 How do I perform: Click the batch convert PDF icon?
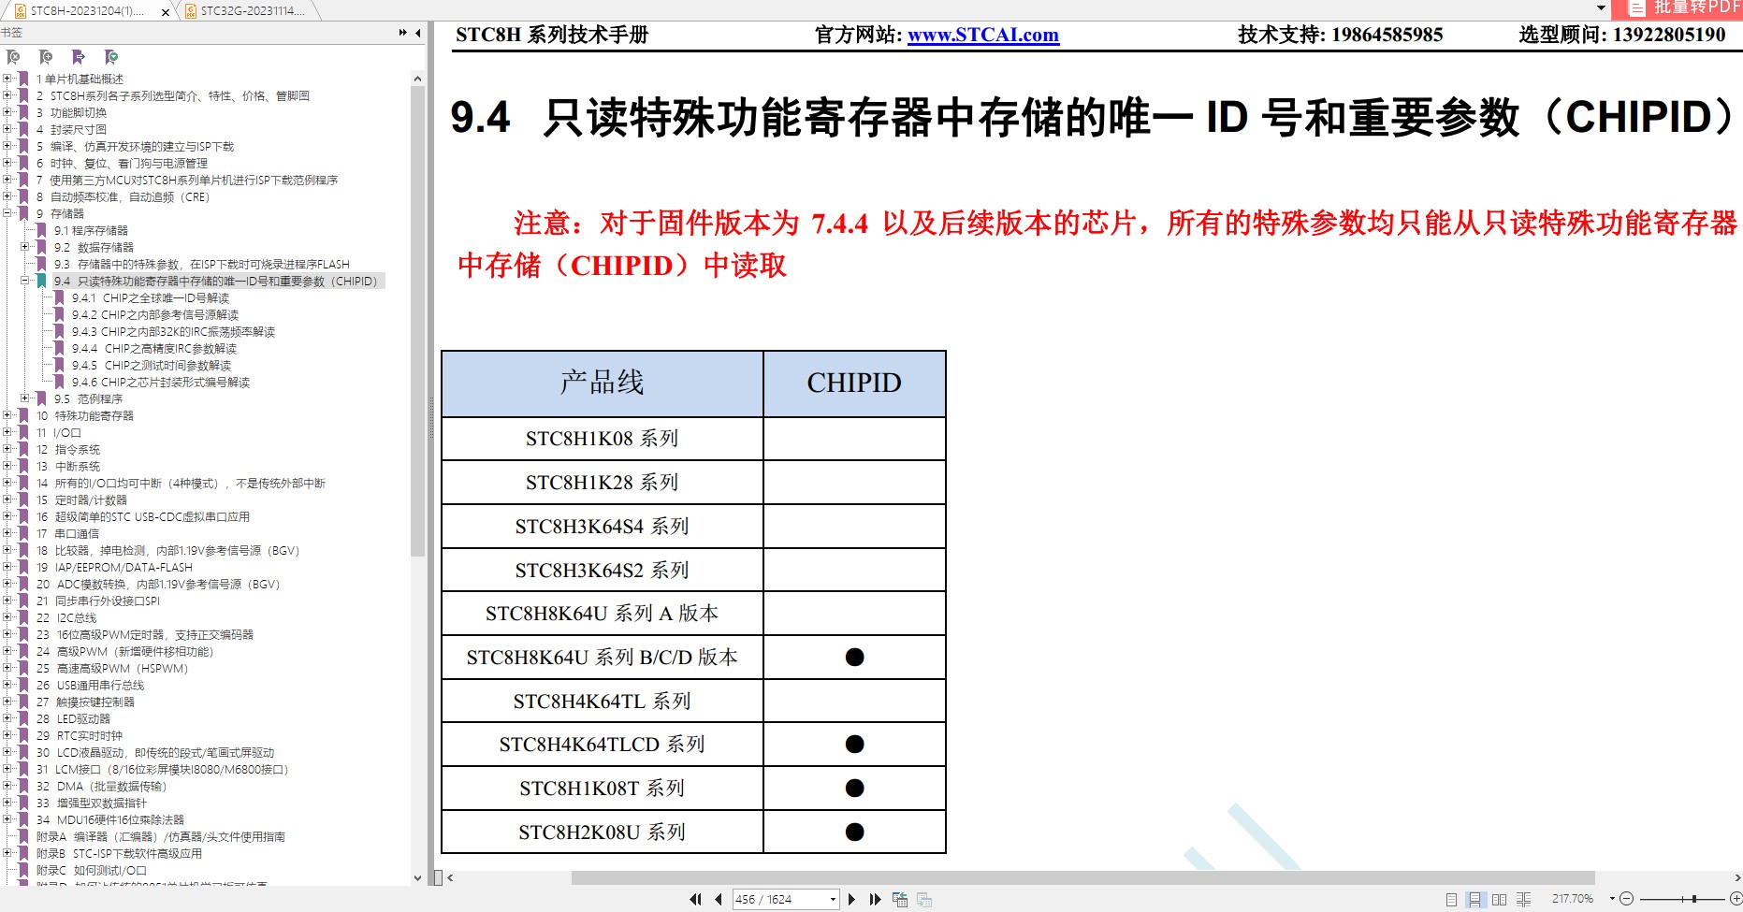click(1636, 8)
